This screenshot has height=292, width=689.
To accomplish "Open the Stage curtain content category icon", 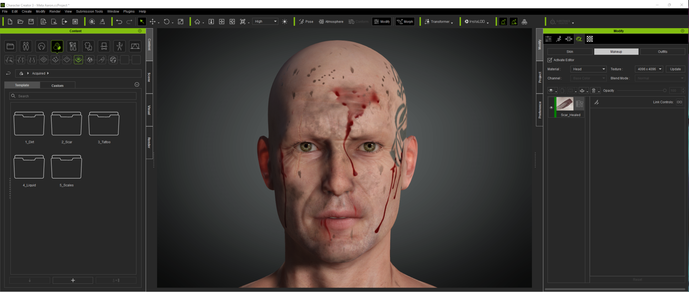I will [135, 46].
